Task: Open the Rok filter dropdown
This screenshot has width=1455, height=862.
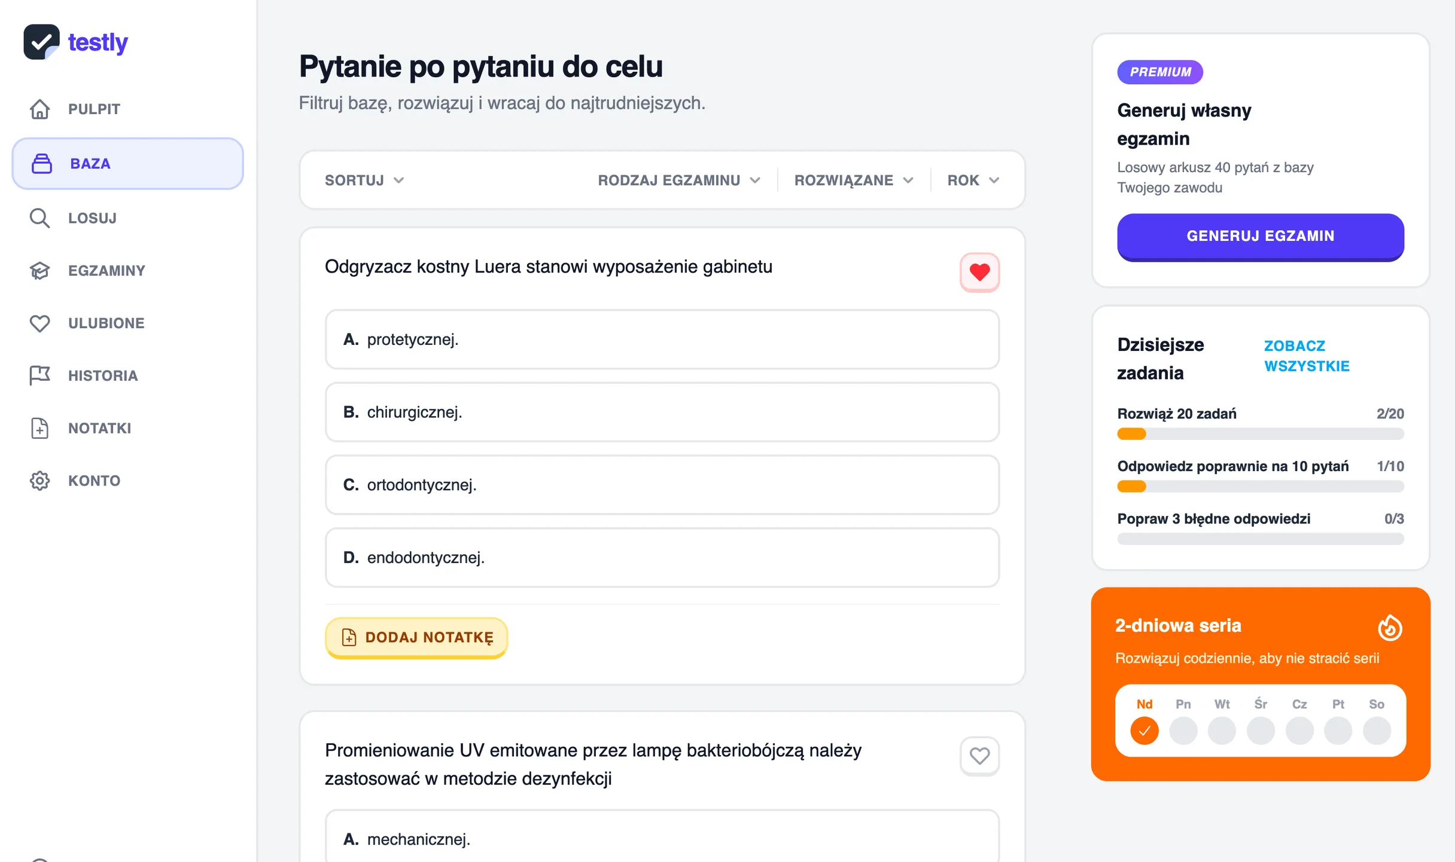Action: [973, 180]
